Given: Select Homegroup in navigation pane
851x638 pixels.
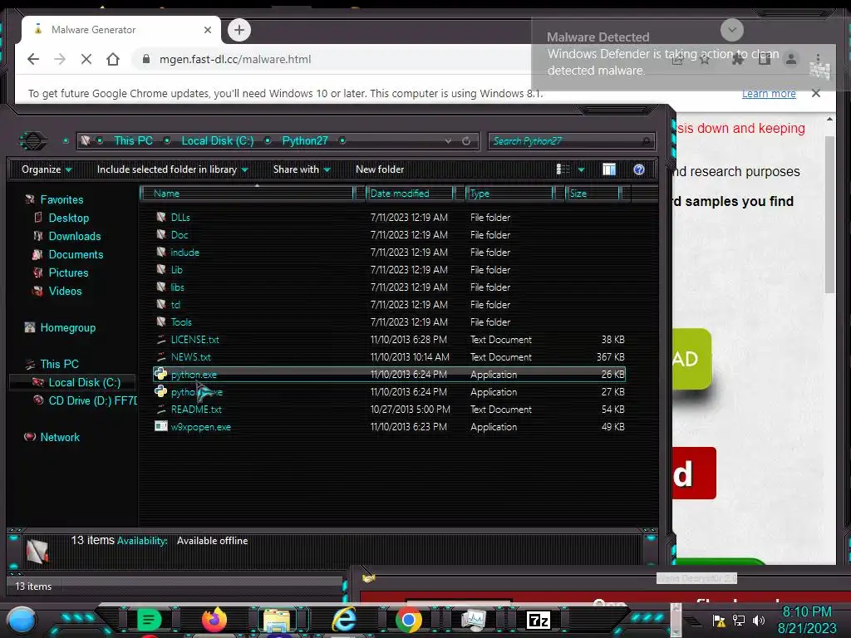Looking at the screenshot, I should (68, 327).
